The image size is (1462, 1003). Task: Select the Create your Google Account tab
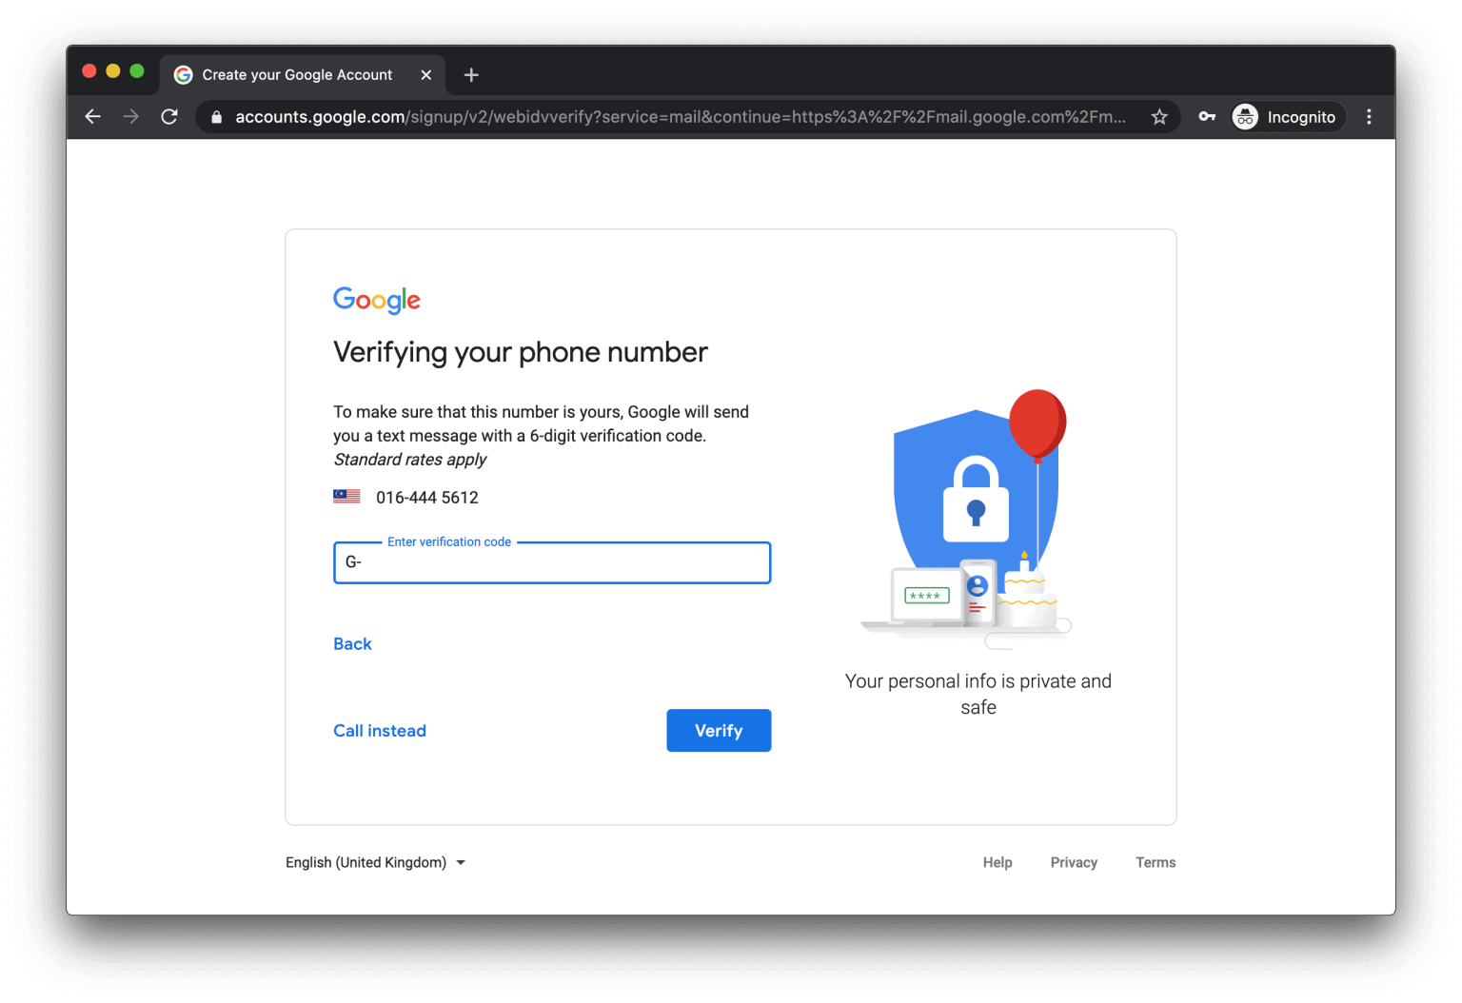(297, 75)
